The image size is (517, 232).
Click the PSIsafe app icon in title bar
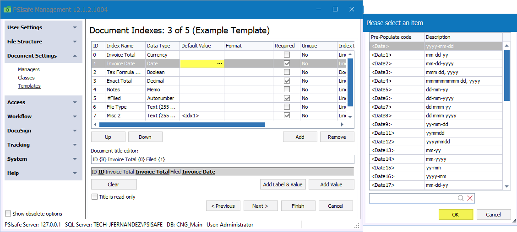[x=7, y=9]
